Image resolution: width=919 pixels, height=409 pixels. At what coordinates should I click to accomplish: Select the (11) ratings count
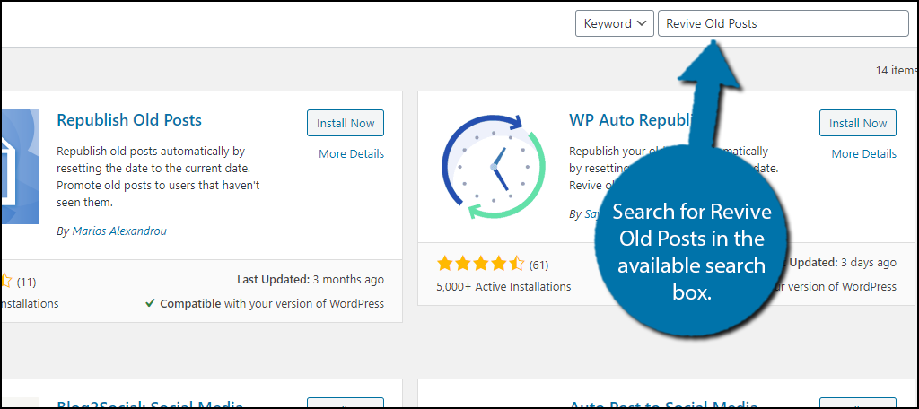[x=26, y=282]
